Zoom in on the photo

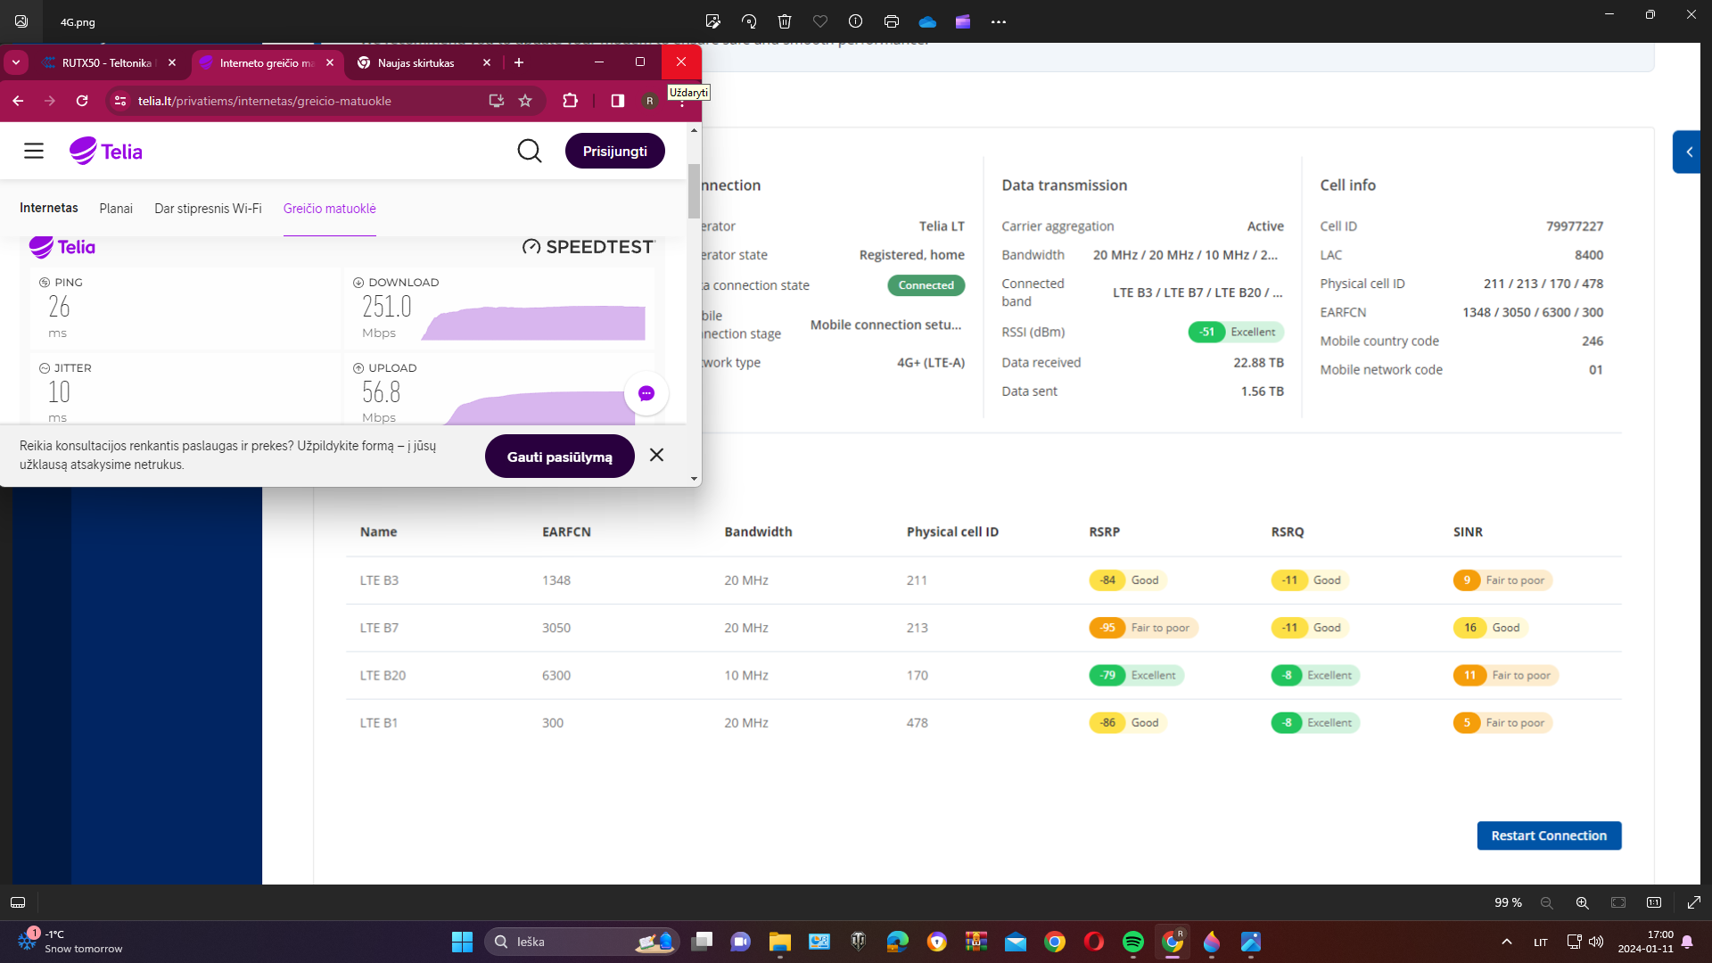tap(1583, 902)
